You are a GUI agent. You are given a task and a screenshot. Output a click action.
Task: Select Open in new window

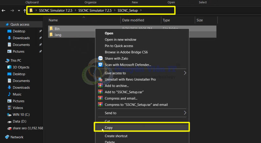[x=120, y=40]
